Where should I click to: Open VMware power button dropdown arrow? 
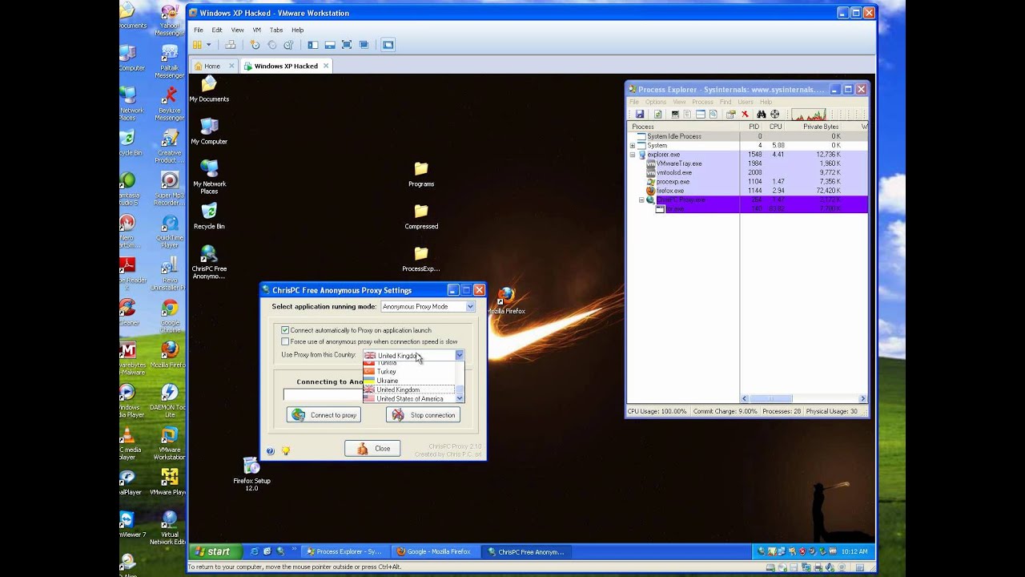point(209,45)
